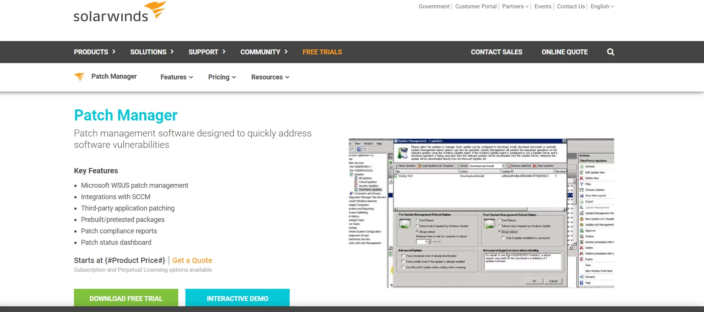The height and width of the screenshot is (312, 704).
Task: Click the OK button in screenshot dialog
Action: [534, 281]
